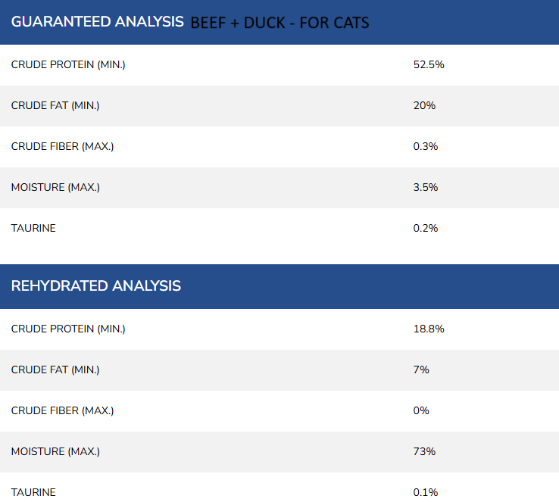
Task: Click the Beef + Duck - For Cats text
Action: (x=279, y=23)
